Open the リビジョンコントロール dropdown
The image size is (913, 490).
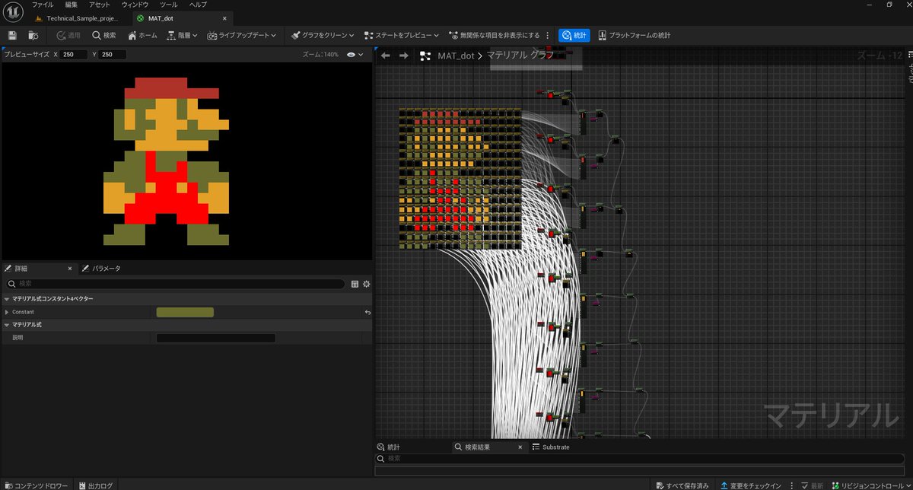tap(872, 485)
